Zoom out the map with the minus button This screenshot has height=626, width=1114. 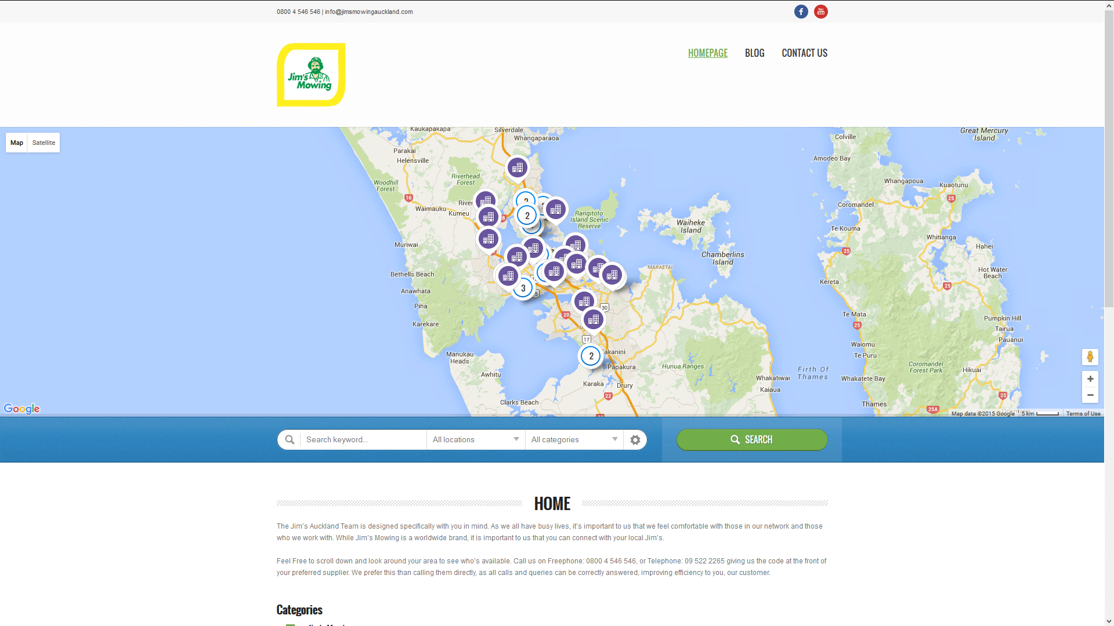click(1090, 395)
